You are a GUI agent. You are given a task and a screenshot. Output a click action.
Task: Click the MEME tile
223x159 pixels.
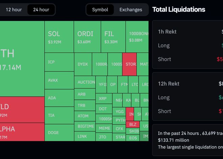click(x=104, y=128)
